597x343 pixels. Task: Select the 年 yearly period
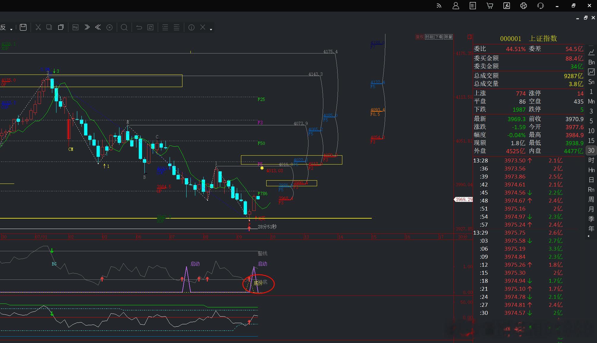(591, 229)
